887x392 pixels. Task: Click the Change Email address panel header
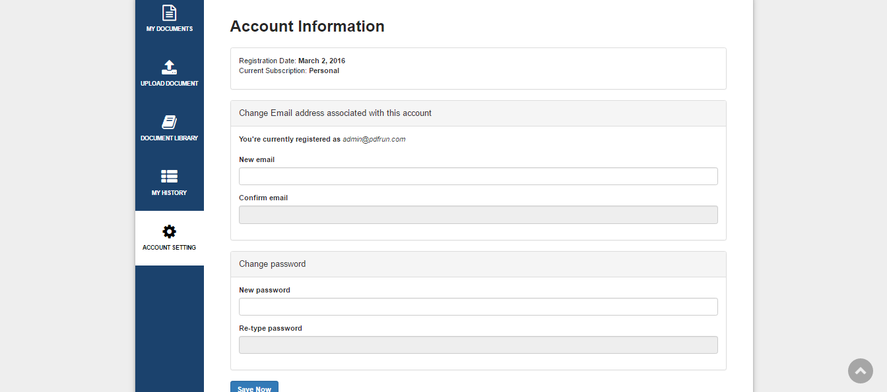pyautogui.click(x=335, y=113)
